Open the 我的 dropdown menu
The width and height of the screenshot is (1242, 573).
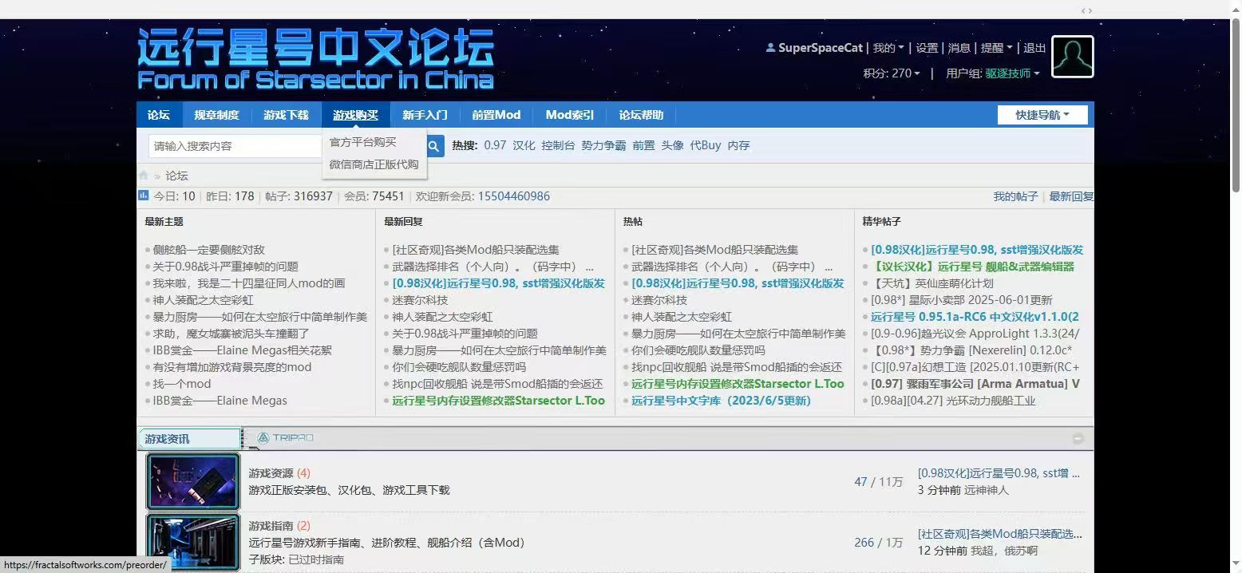[888, 48]
